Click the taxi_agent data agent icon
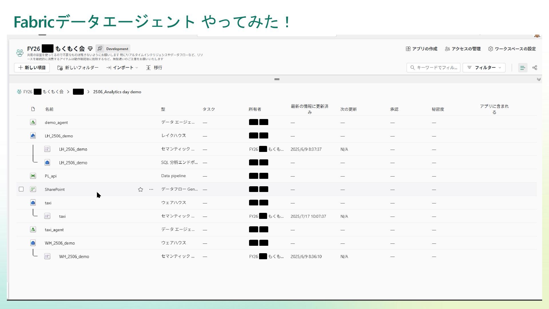The image size is (549, 309). click(33, 229)
